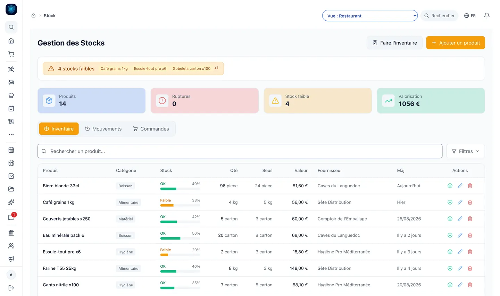Open the Rechercher button in the header
Screen dimensions: 500x296
click(x=439, y=16)
